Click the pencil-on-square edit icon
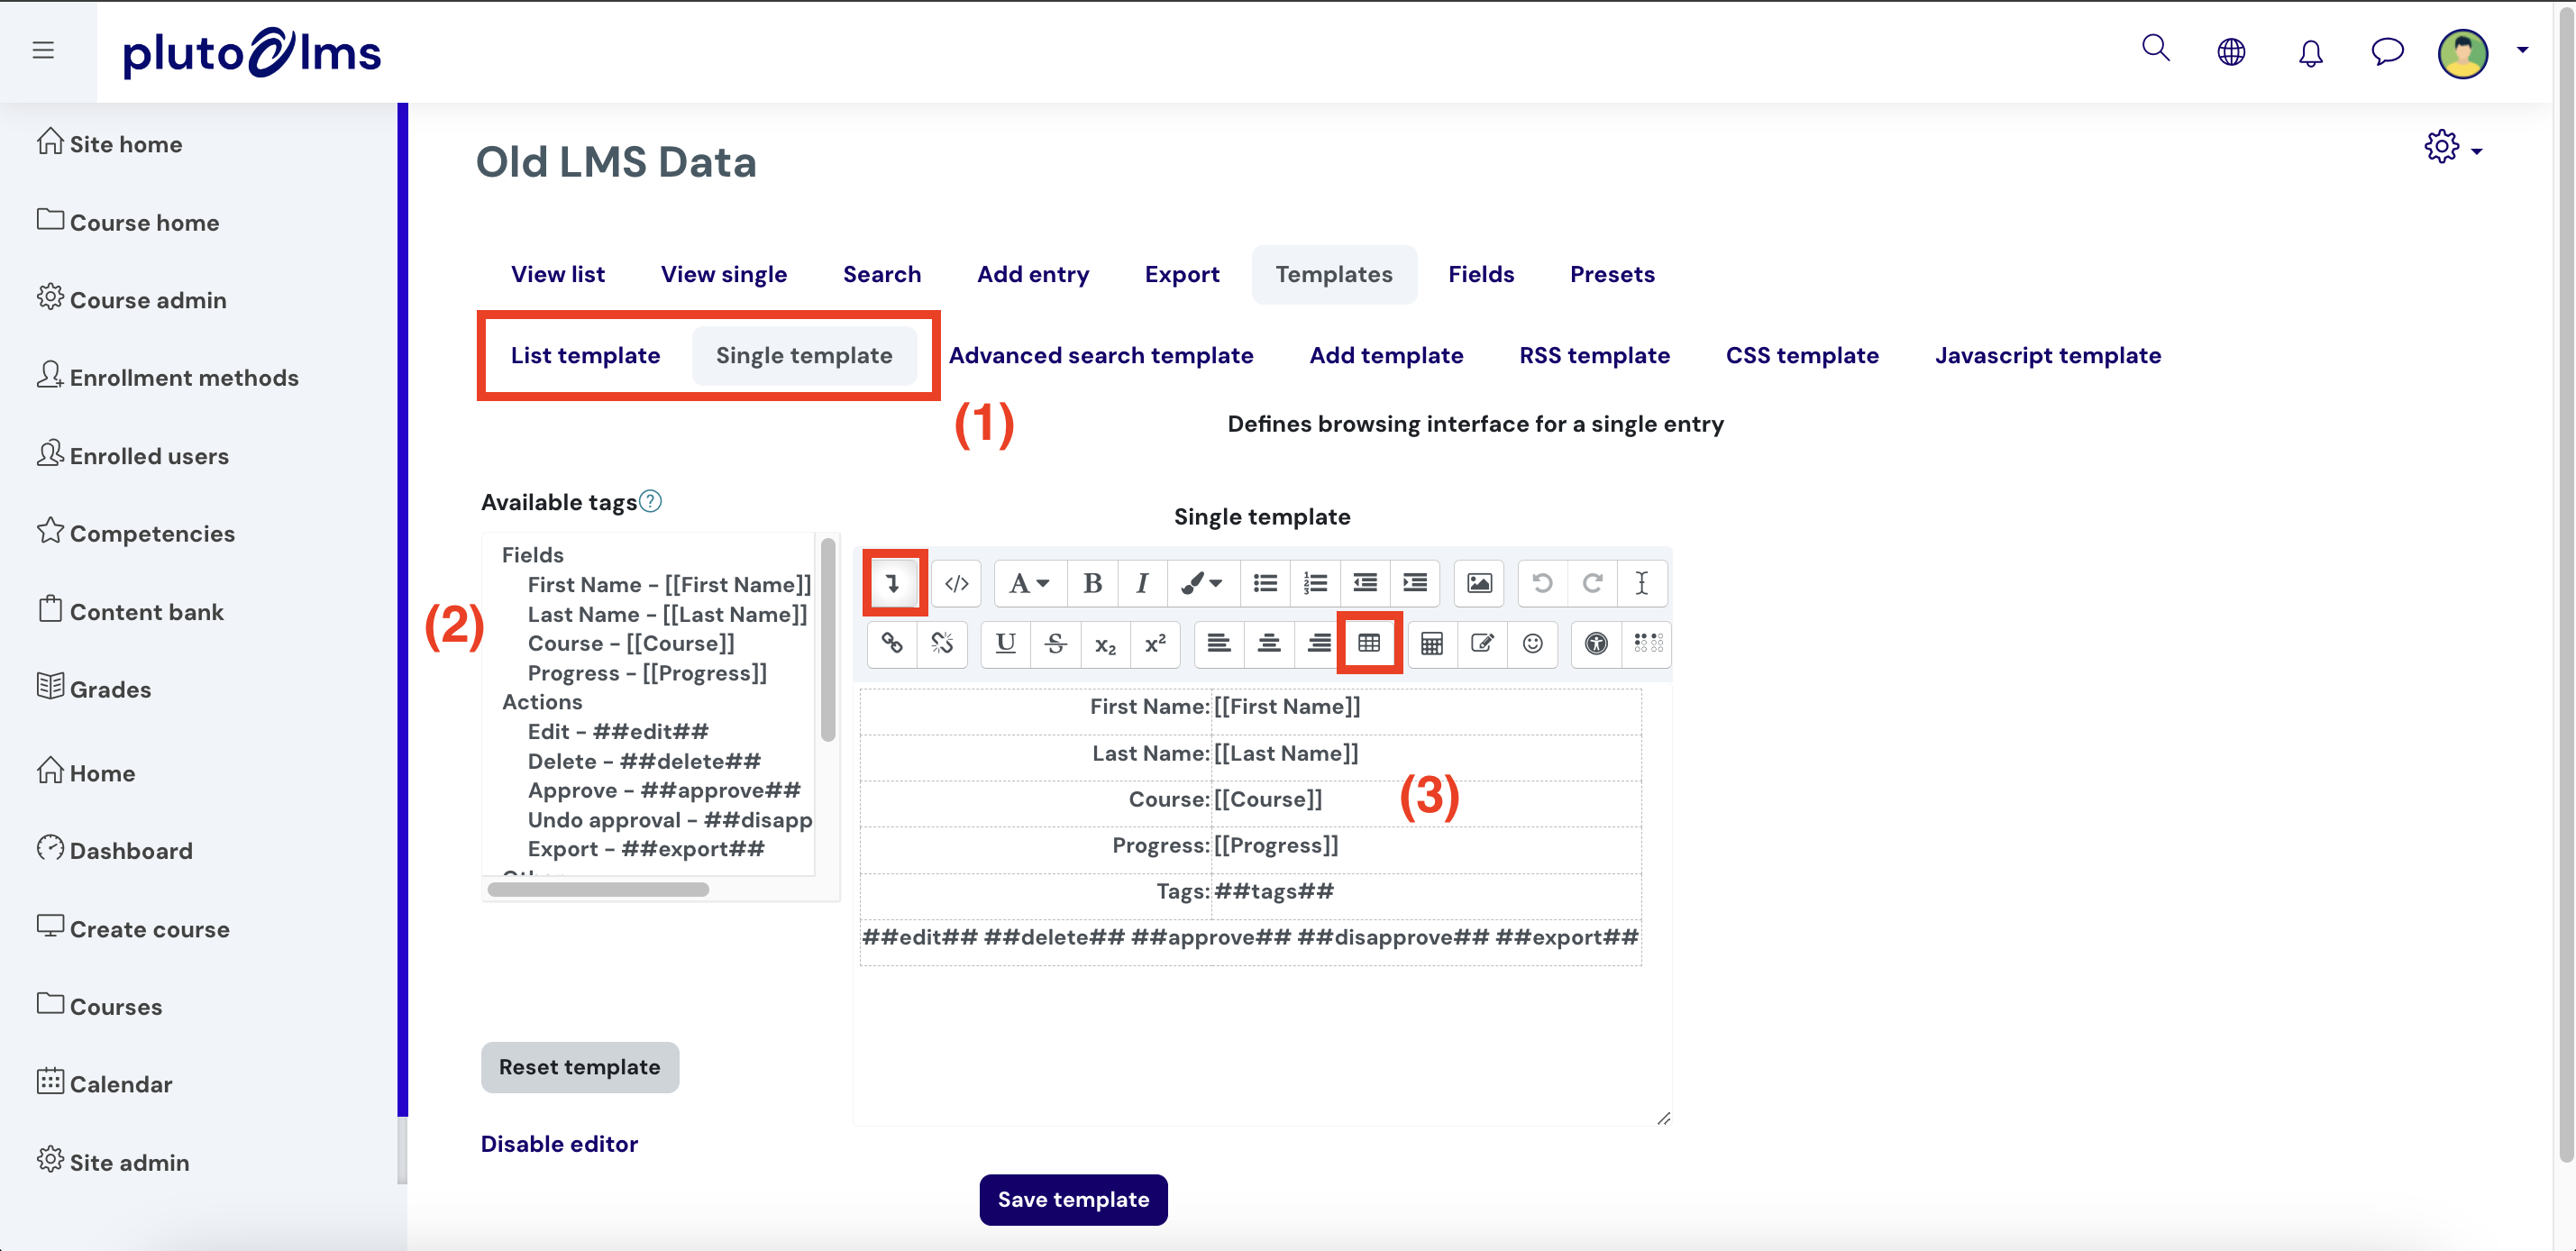Viewport: 2576px width, 1251px height. [1482, 644]
